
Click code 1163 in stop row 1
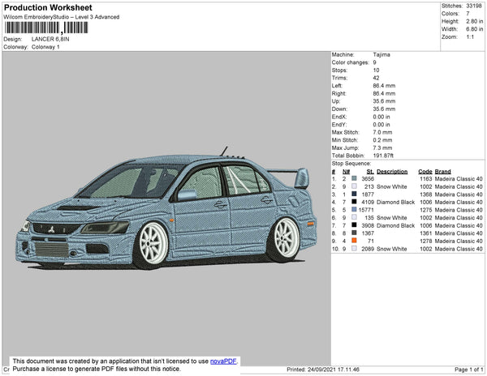pos(426,179)
